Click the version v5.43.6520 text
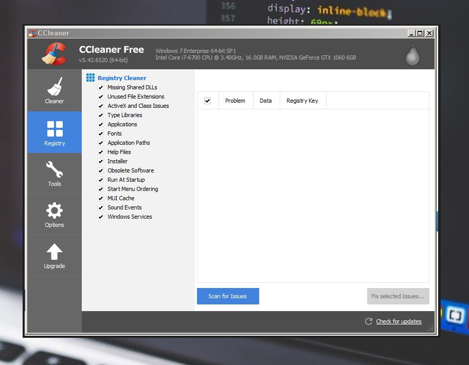Image resolution: width=469 pixels, height=365 pixels. (x=103, y=60)
